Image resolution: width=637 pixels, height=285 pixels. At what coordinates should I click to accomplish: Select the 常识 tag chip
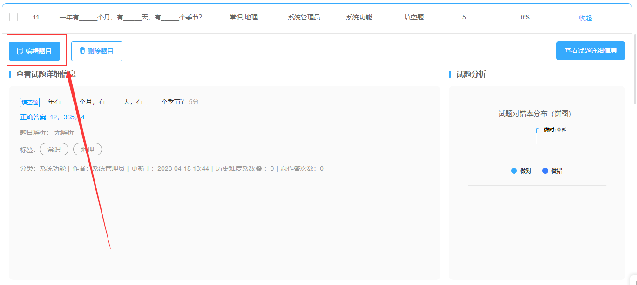coord(54,149)
